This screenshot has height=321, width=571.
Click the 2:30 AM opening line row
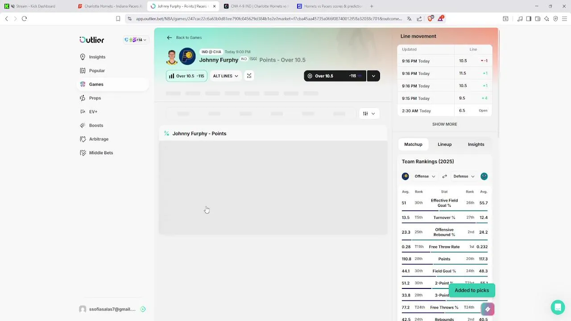[444, 111]
